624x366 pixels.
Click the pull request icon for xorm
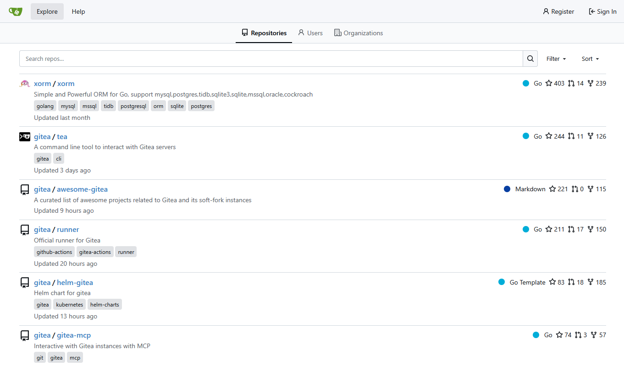coord(571,83)
